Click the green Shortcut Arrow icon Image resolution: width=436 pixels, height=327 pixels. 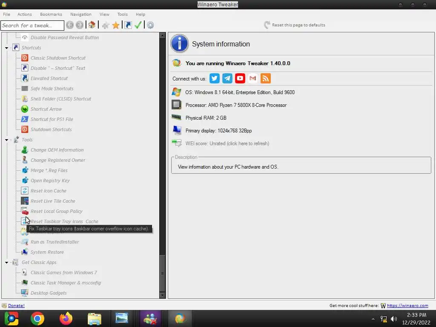(25, 109)
